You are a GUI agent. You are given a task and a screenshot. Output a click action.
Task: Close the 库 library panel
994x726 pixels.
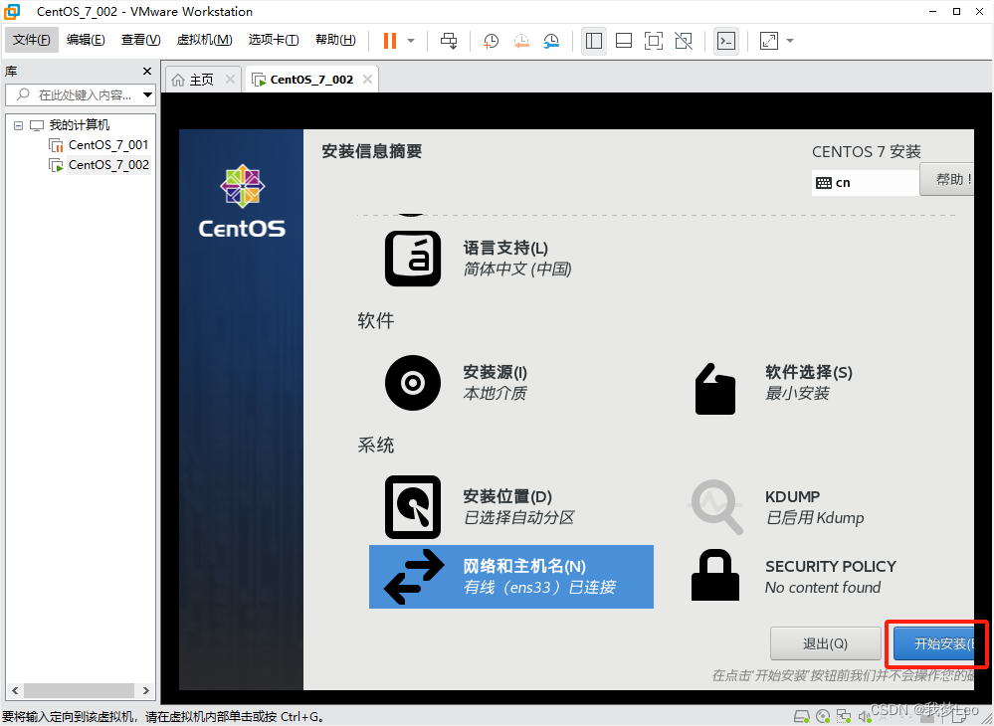[x=147, y=71]
